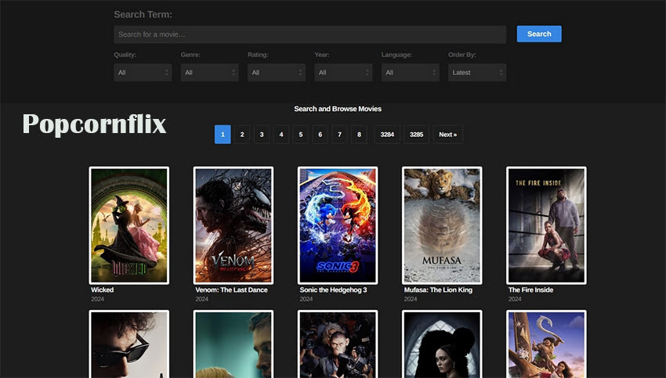
Task: Click the 'Search and Browse Movies' heading
Action: [x=338, y=109]
